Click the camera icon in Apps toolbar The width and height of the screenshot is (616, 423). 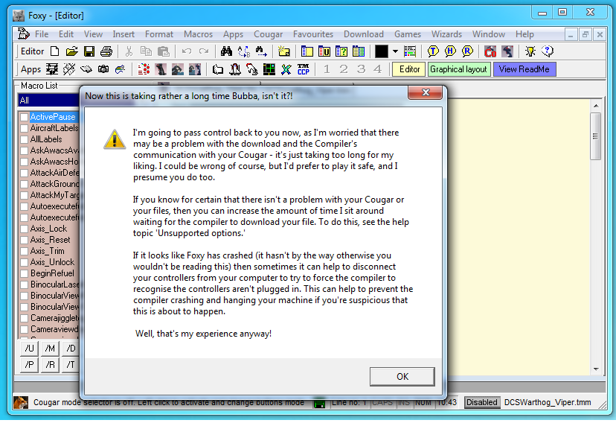coord(103,69)
